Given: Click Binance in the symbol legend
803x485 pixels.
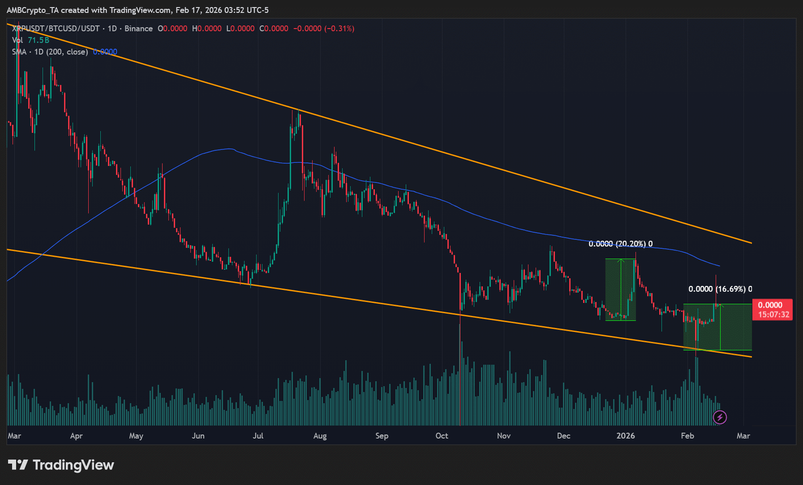Looking at the screenshot, I should click(140, 29).
